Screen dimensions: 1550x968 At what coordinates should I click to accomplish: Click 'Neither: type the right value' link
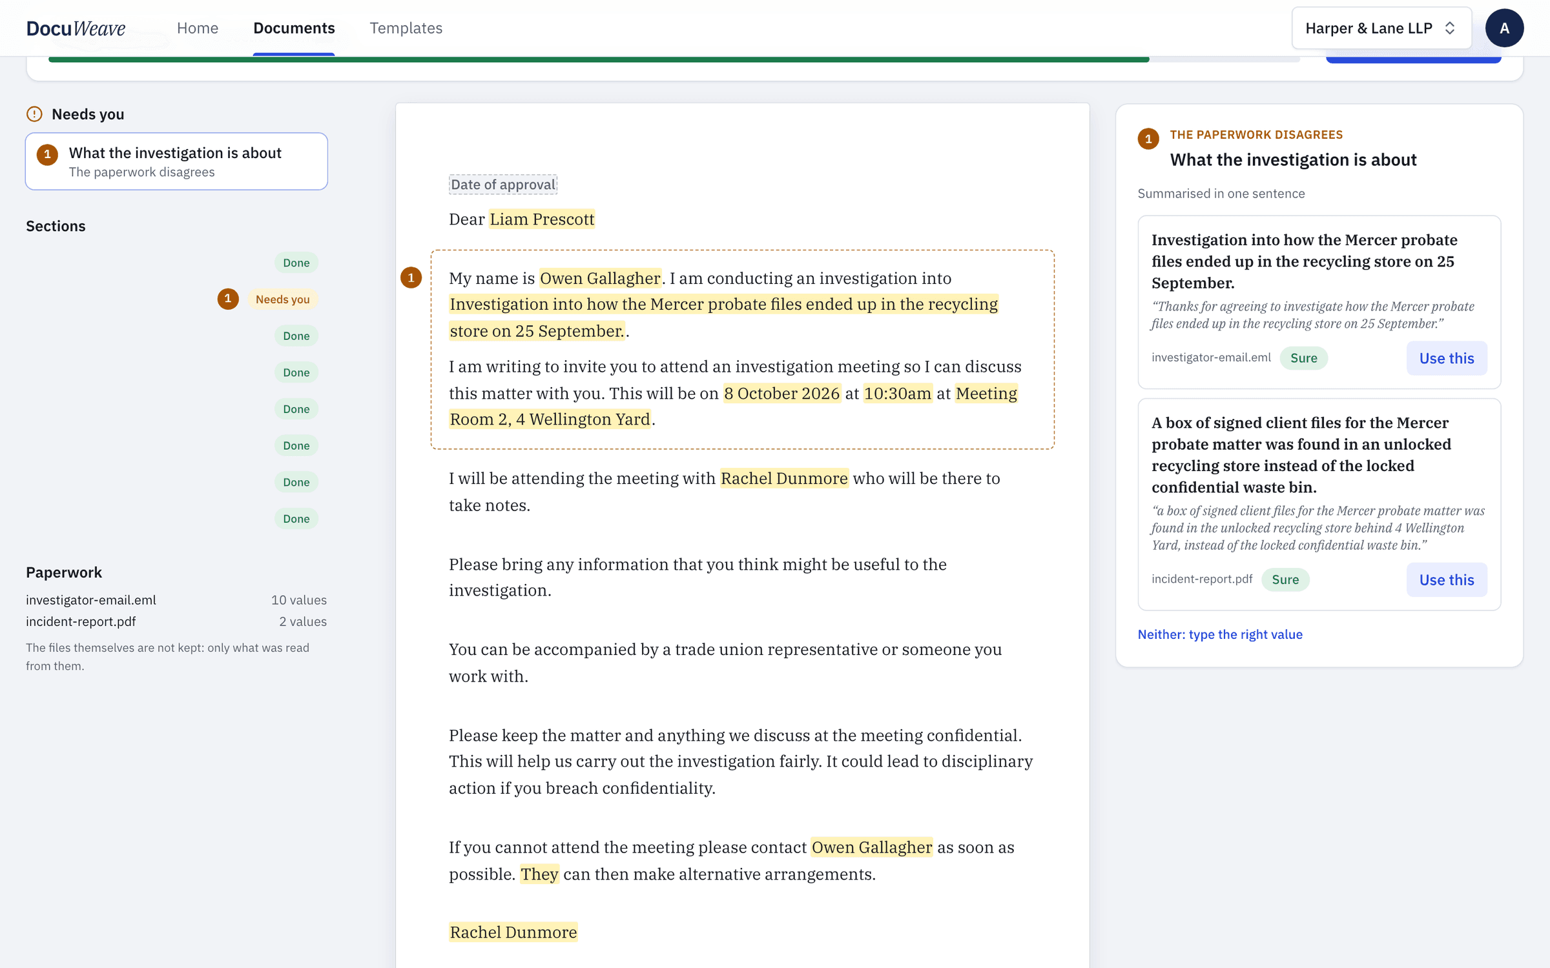[1220, 634]
